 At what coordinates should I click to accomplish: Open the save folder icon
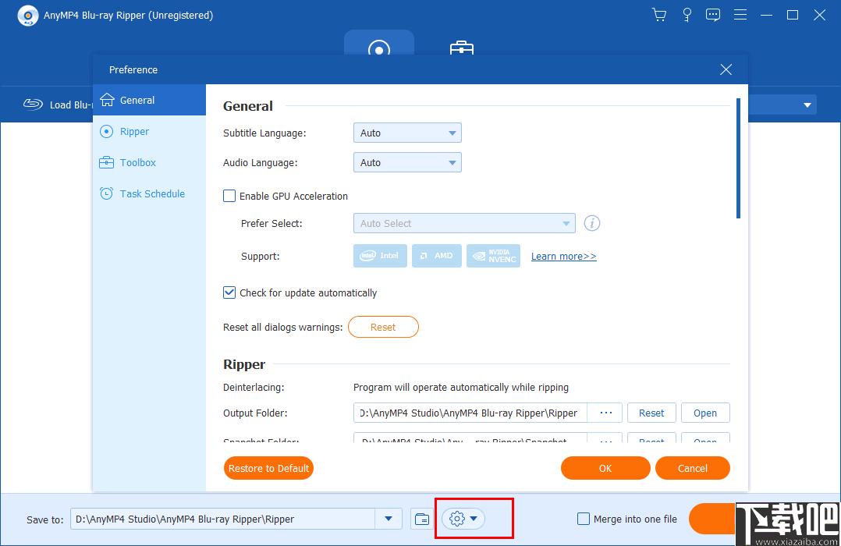click(421, 519)
